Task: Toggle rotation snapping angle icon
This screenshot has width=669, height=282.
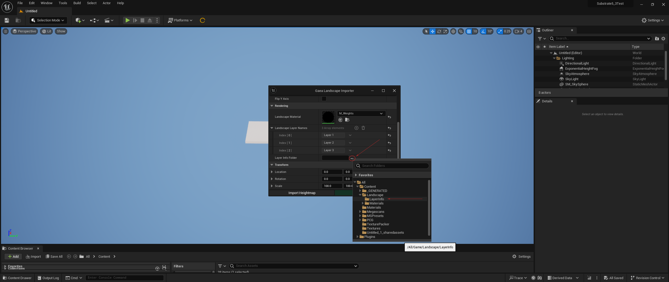Action: 483,31
